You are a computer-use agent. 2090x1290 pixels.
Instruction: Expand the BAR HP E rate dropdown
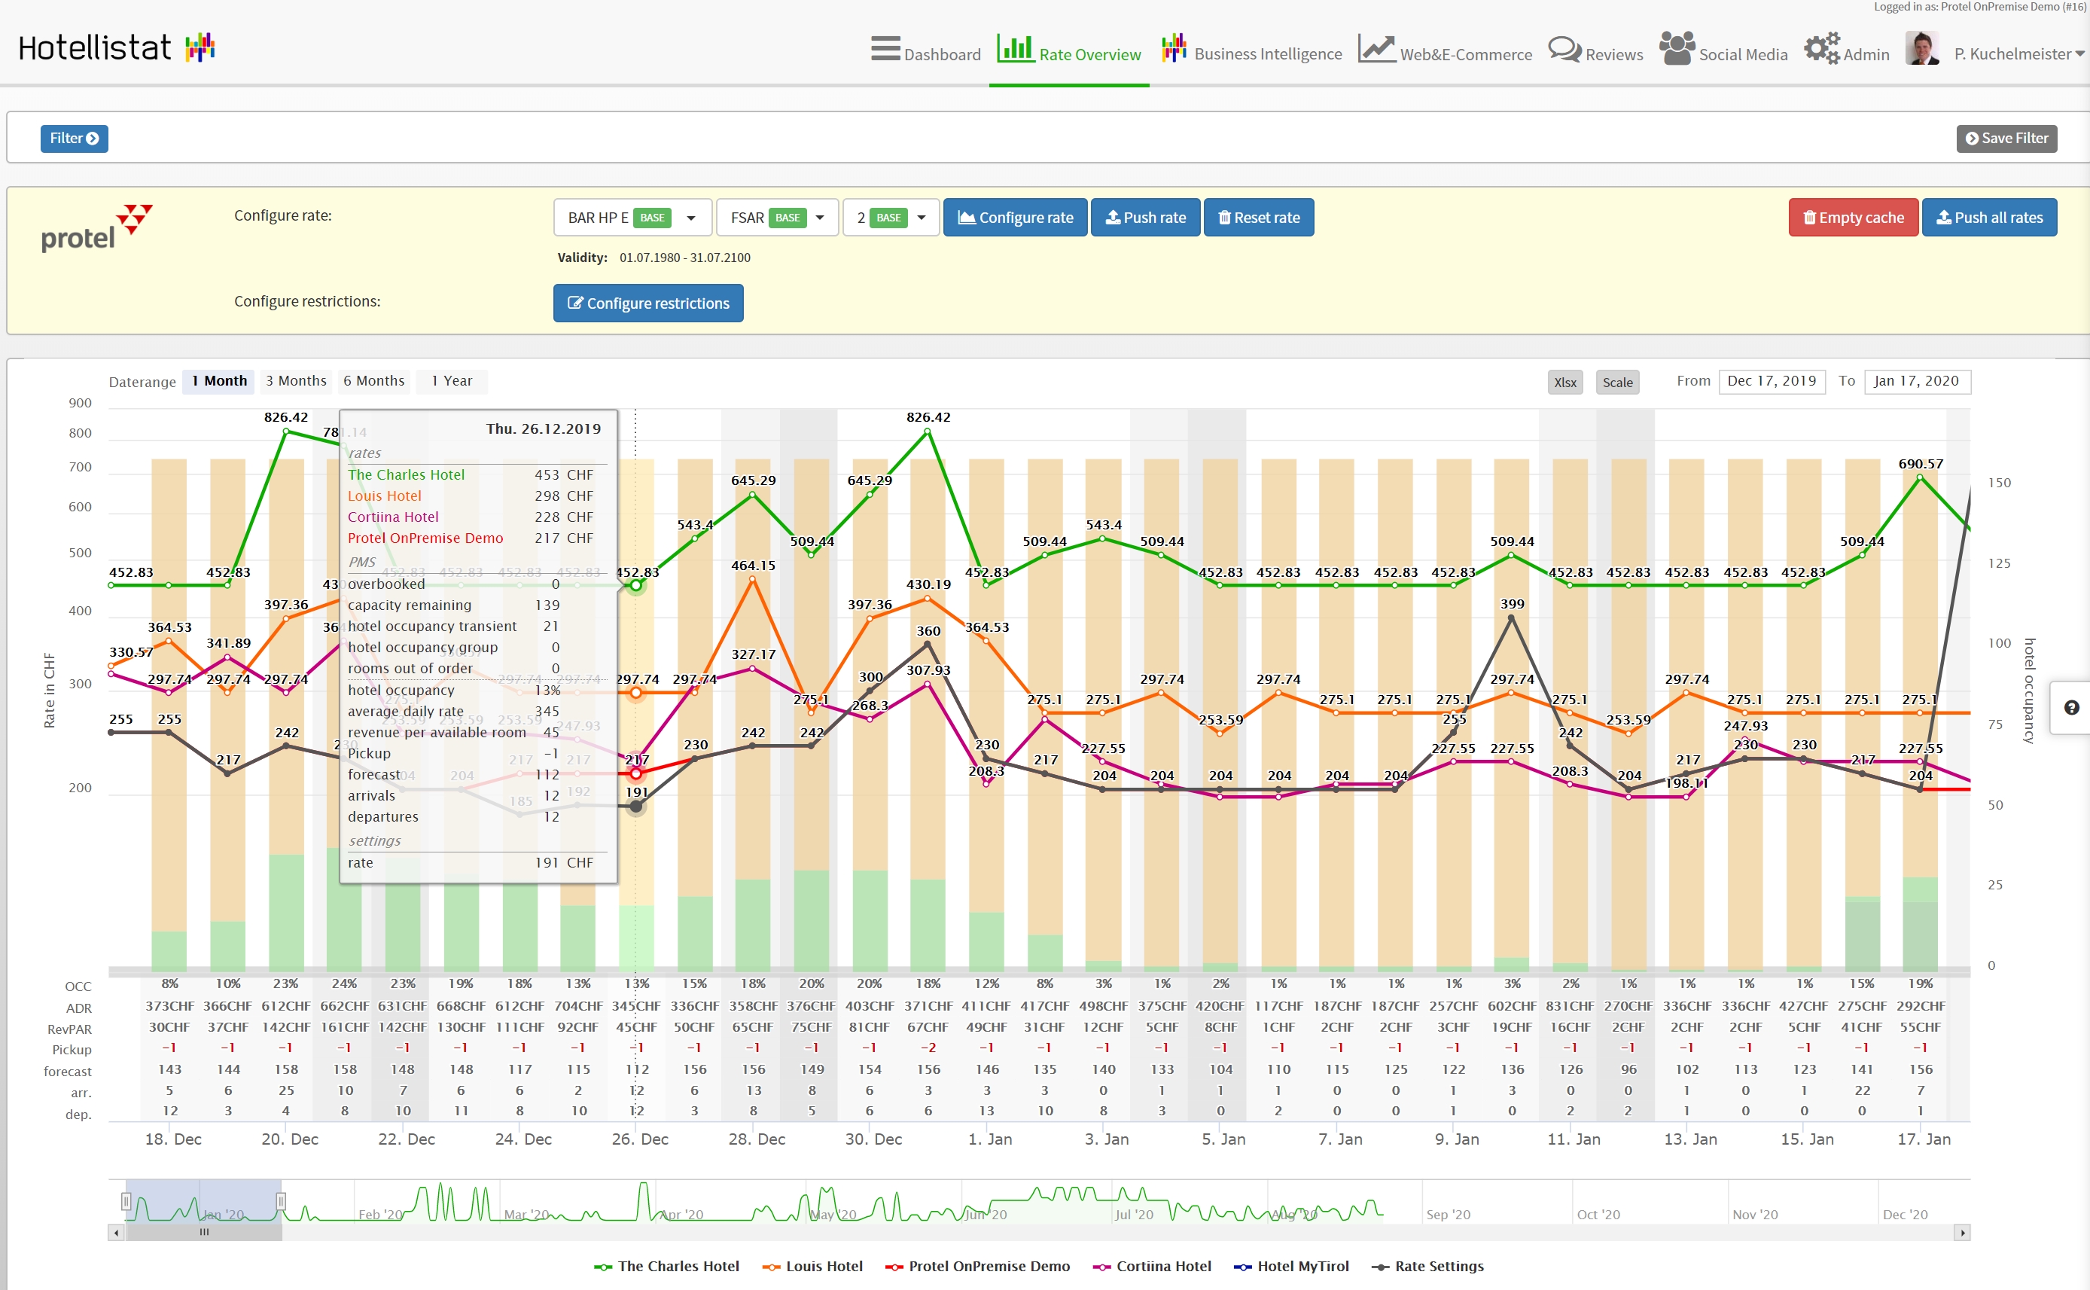(x=690, y=218)
